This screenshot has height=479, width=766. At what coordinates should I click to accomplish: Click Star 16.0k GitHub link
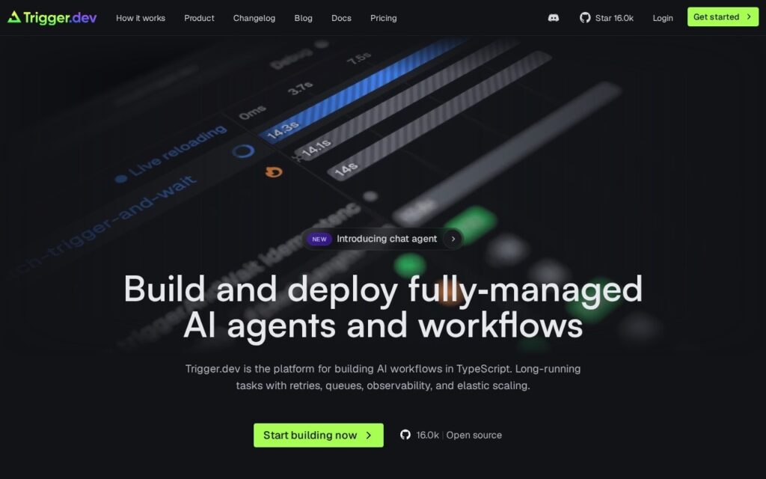(x=606, y=18)
